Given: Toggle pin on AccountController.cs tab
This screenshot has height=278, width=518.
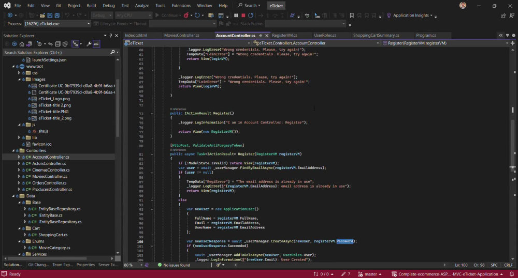Looking at the screenshot, I should [x=261, y=35].
